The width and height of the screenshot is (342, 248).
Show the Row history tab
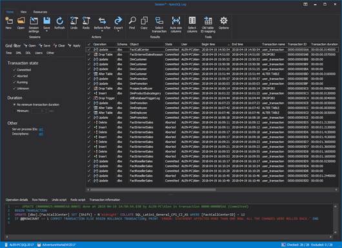[40, 200]
